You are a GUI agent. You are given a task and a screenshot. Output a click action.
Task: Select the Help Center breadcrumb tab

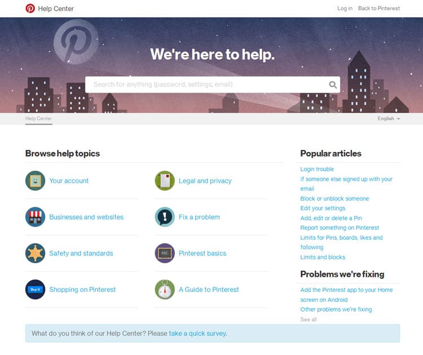pos(38,118)
